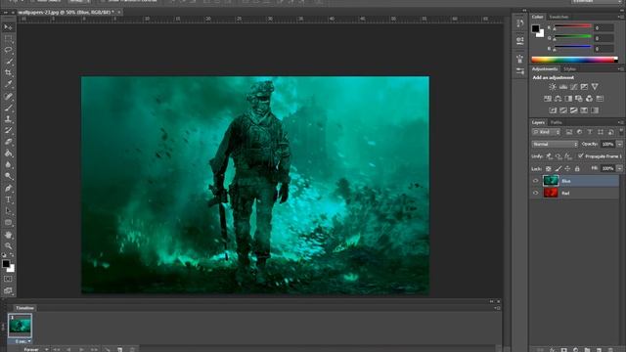
Task: Play the timeline animation
Action: pos(81,350)
